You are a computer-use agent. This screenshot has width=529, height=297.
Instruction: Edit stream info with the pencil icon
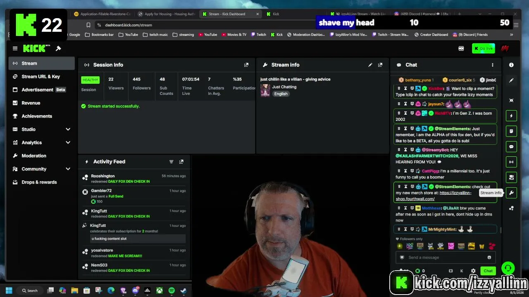370,65
